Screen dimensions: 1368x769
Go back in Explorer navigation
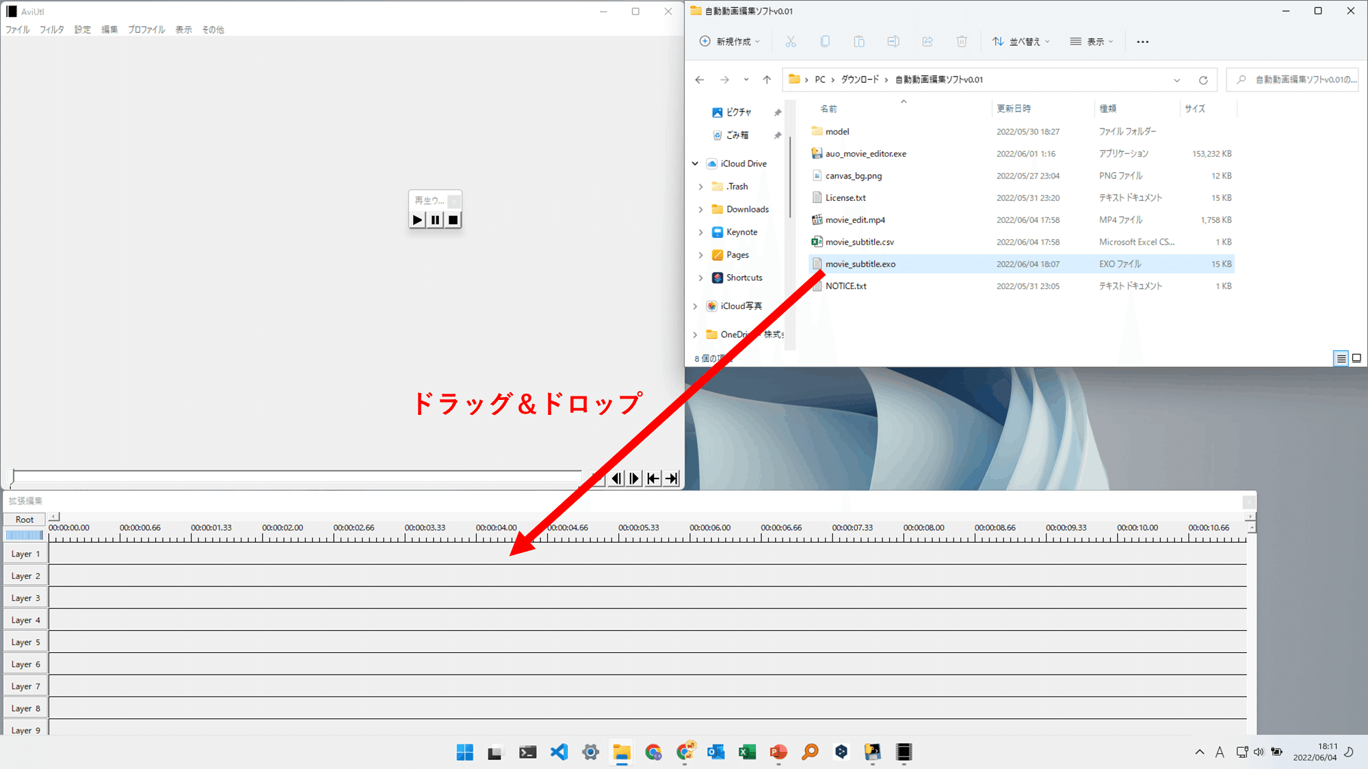pyautogui.click(x=699, y=80)
